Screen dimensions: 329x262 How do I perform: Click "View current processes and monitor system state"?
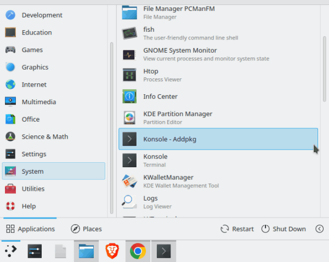[206, 59]
